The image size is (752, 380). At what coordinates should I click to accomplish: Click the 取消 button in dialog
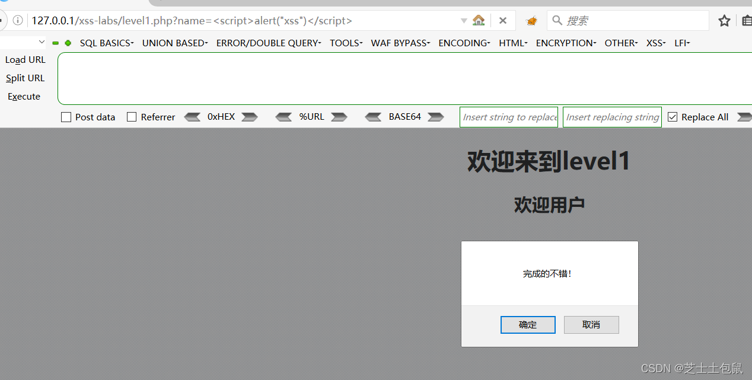pos(591,325)
